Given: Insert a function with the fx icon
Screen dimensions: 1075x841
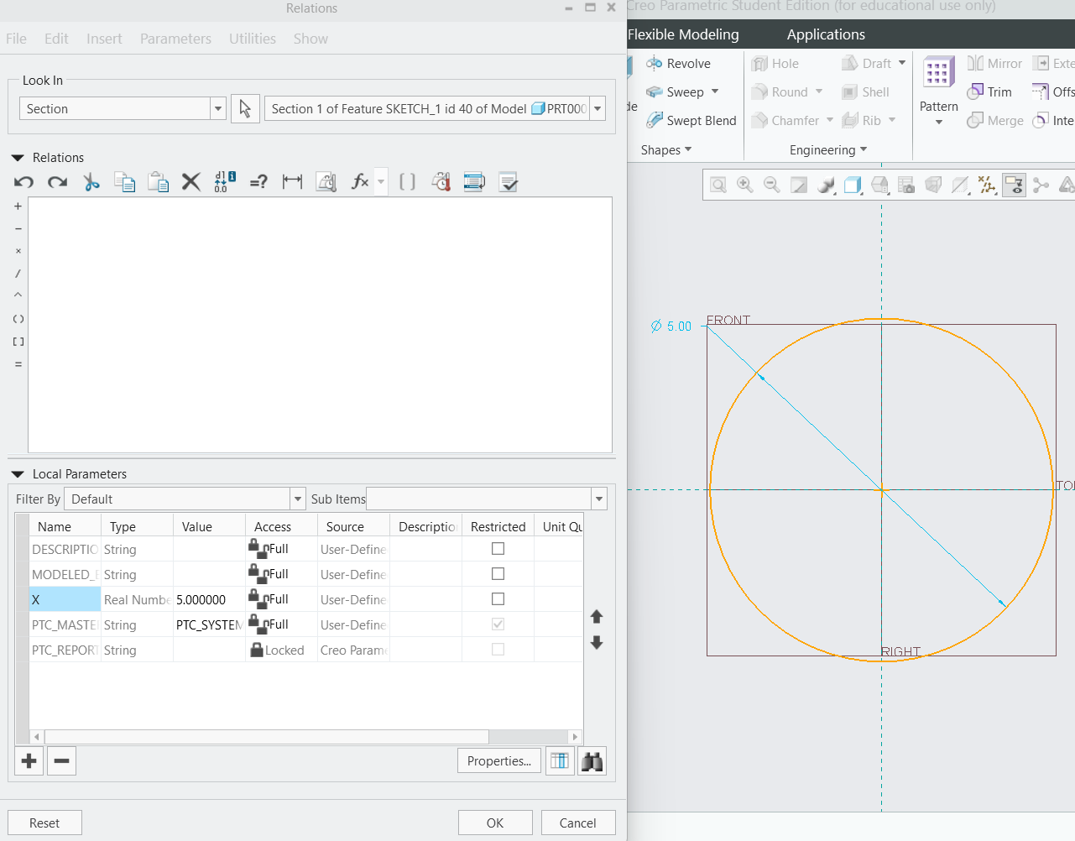Looking at the screenshot, I should [x=360, y=181].
